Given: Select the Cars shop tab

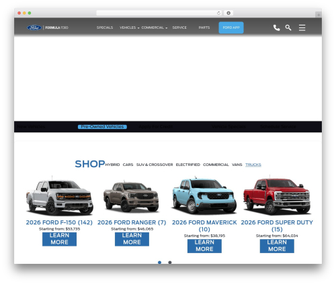Looking at the screenshot, I should click(x=128, y=164).
